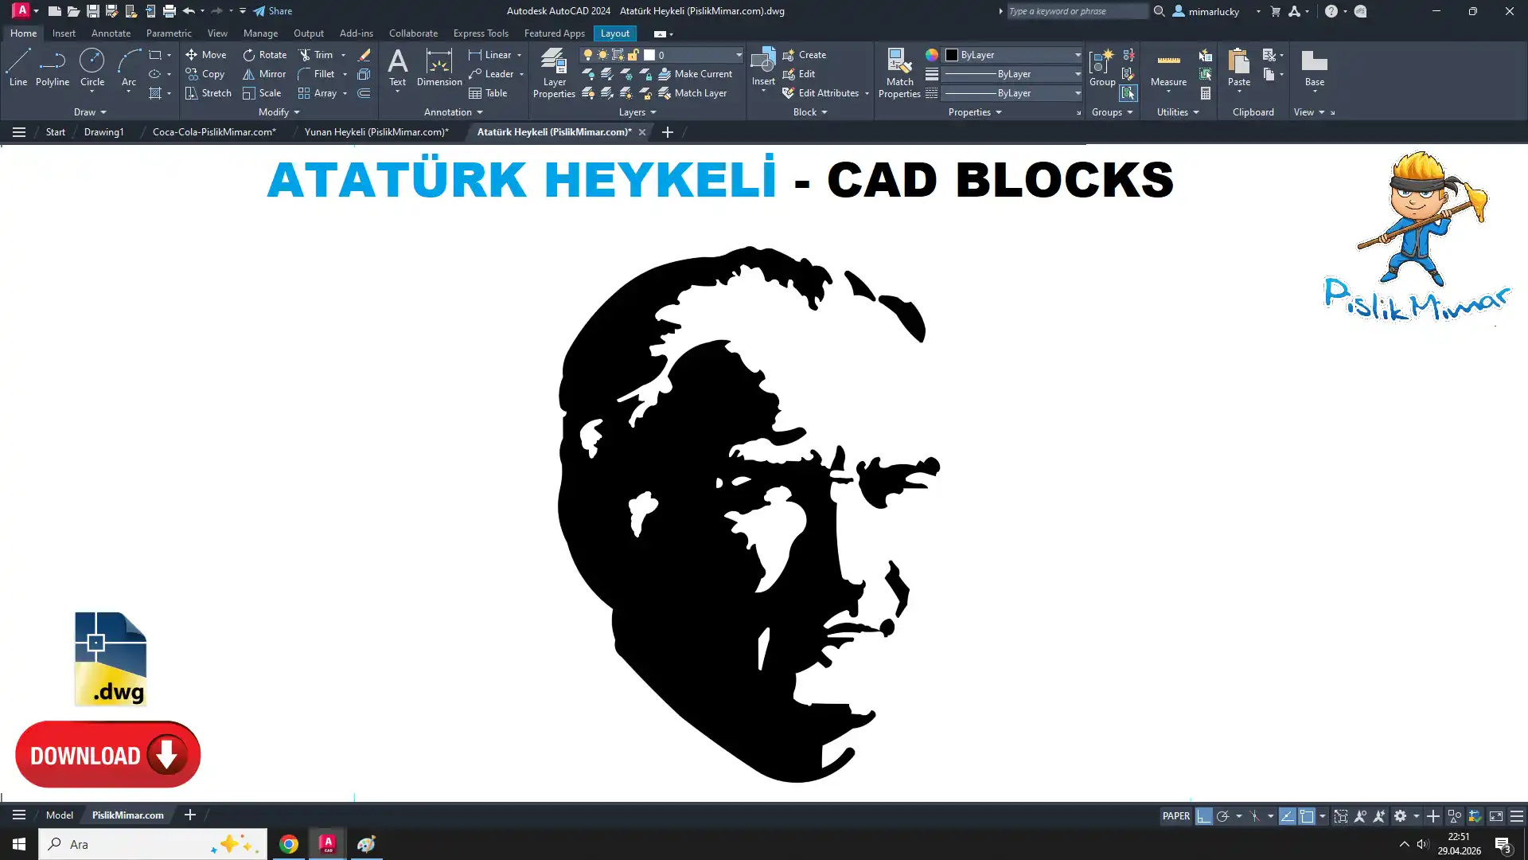Open the ByLayer color dropdown
The height and width of the screenshot is (860, 1528).
click(x=1078, y=55)
